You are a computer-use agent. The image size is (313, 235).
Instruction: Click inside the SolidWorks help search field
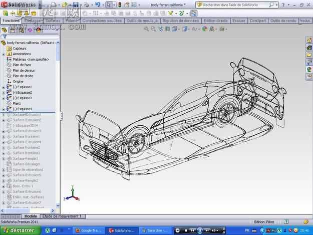(235, 5)
